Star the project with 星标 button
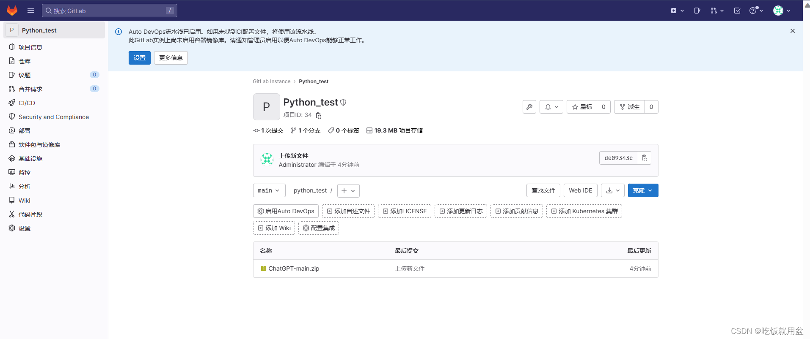Viewport: 810px width, 339px height. click(582, 107)
